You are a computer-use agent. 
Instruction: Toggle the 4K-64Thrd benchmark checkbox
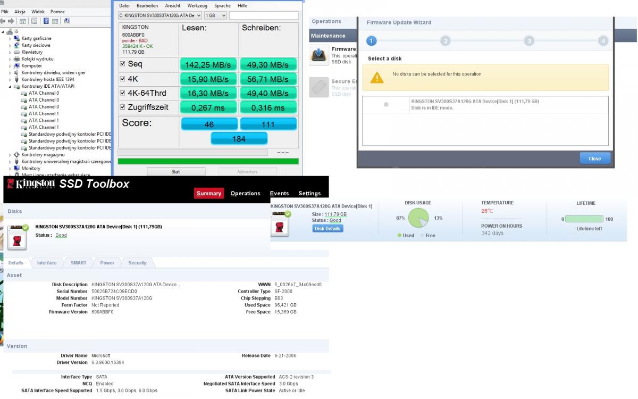(123, 93)
